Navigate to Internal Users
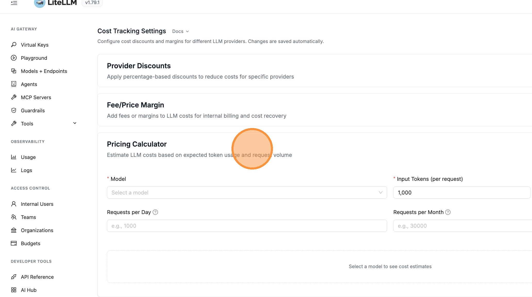 click(x=37, y=204)
